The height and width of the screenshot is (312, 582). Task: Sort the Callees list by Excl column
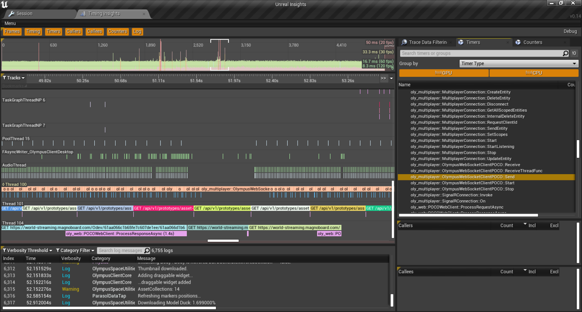(554, 272)
